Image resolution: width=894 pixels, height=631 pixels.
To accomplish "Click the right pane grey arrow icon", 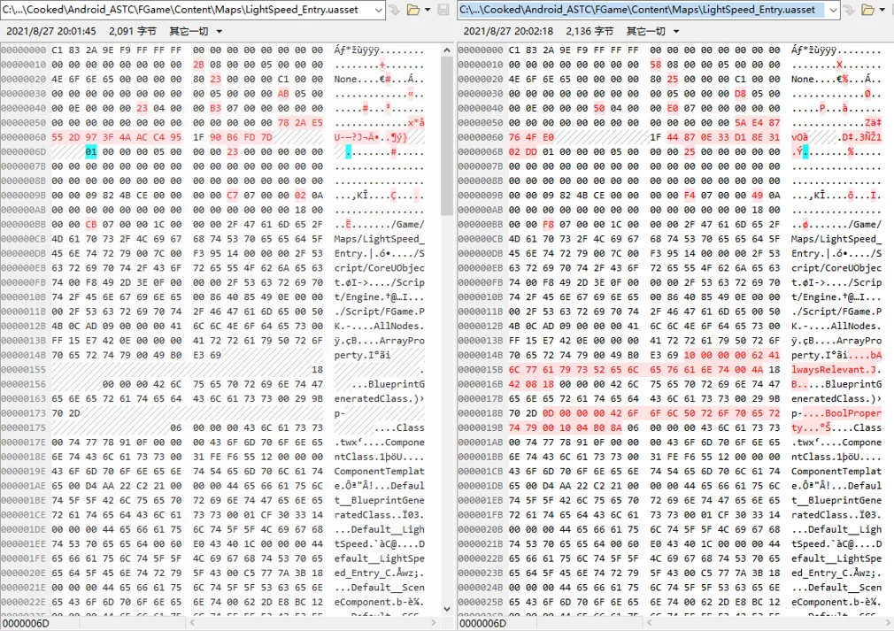I will [x=848, y=10].
